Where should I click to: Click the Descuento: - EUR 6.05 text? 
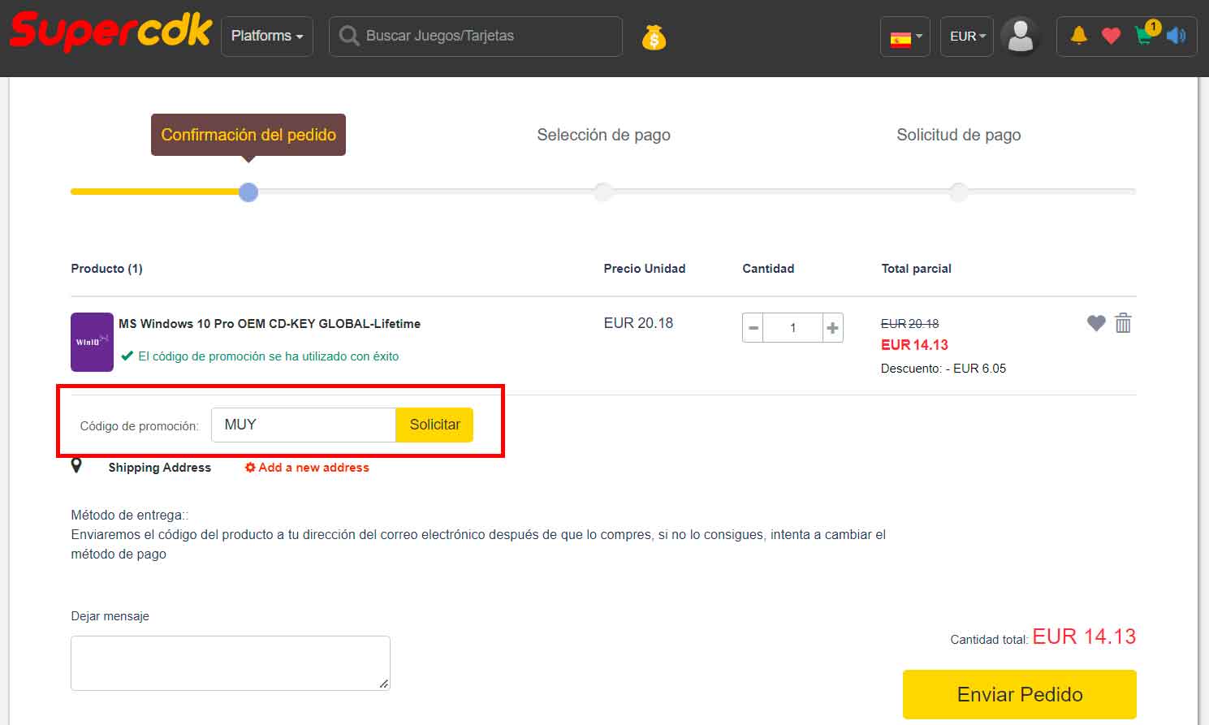click(x=943, y=369)
